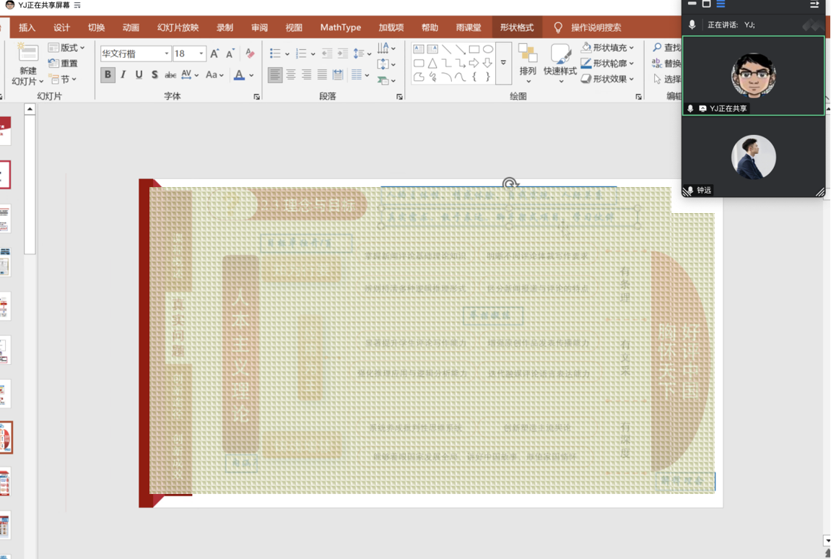Screen dimensions: 831x559
Task: Insert a vertical text box shape
Action: point(432,49)
